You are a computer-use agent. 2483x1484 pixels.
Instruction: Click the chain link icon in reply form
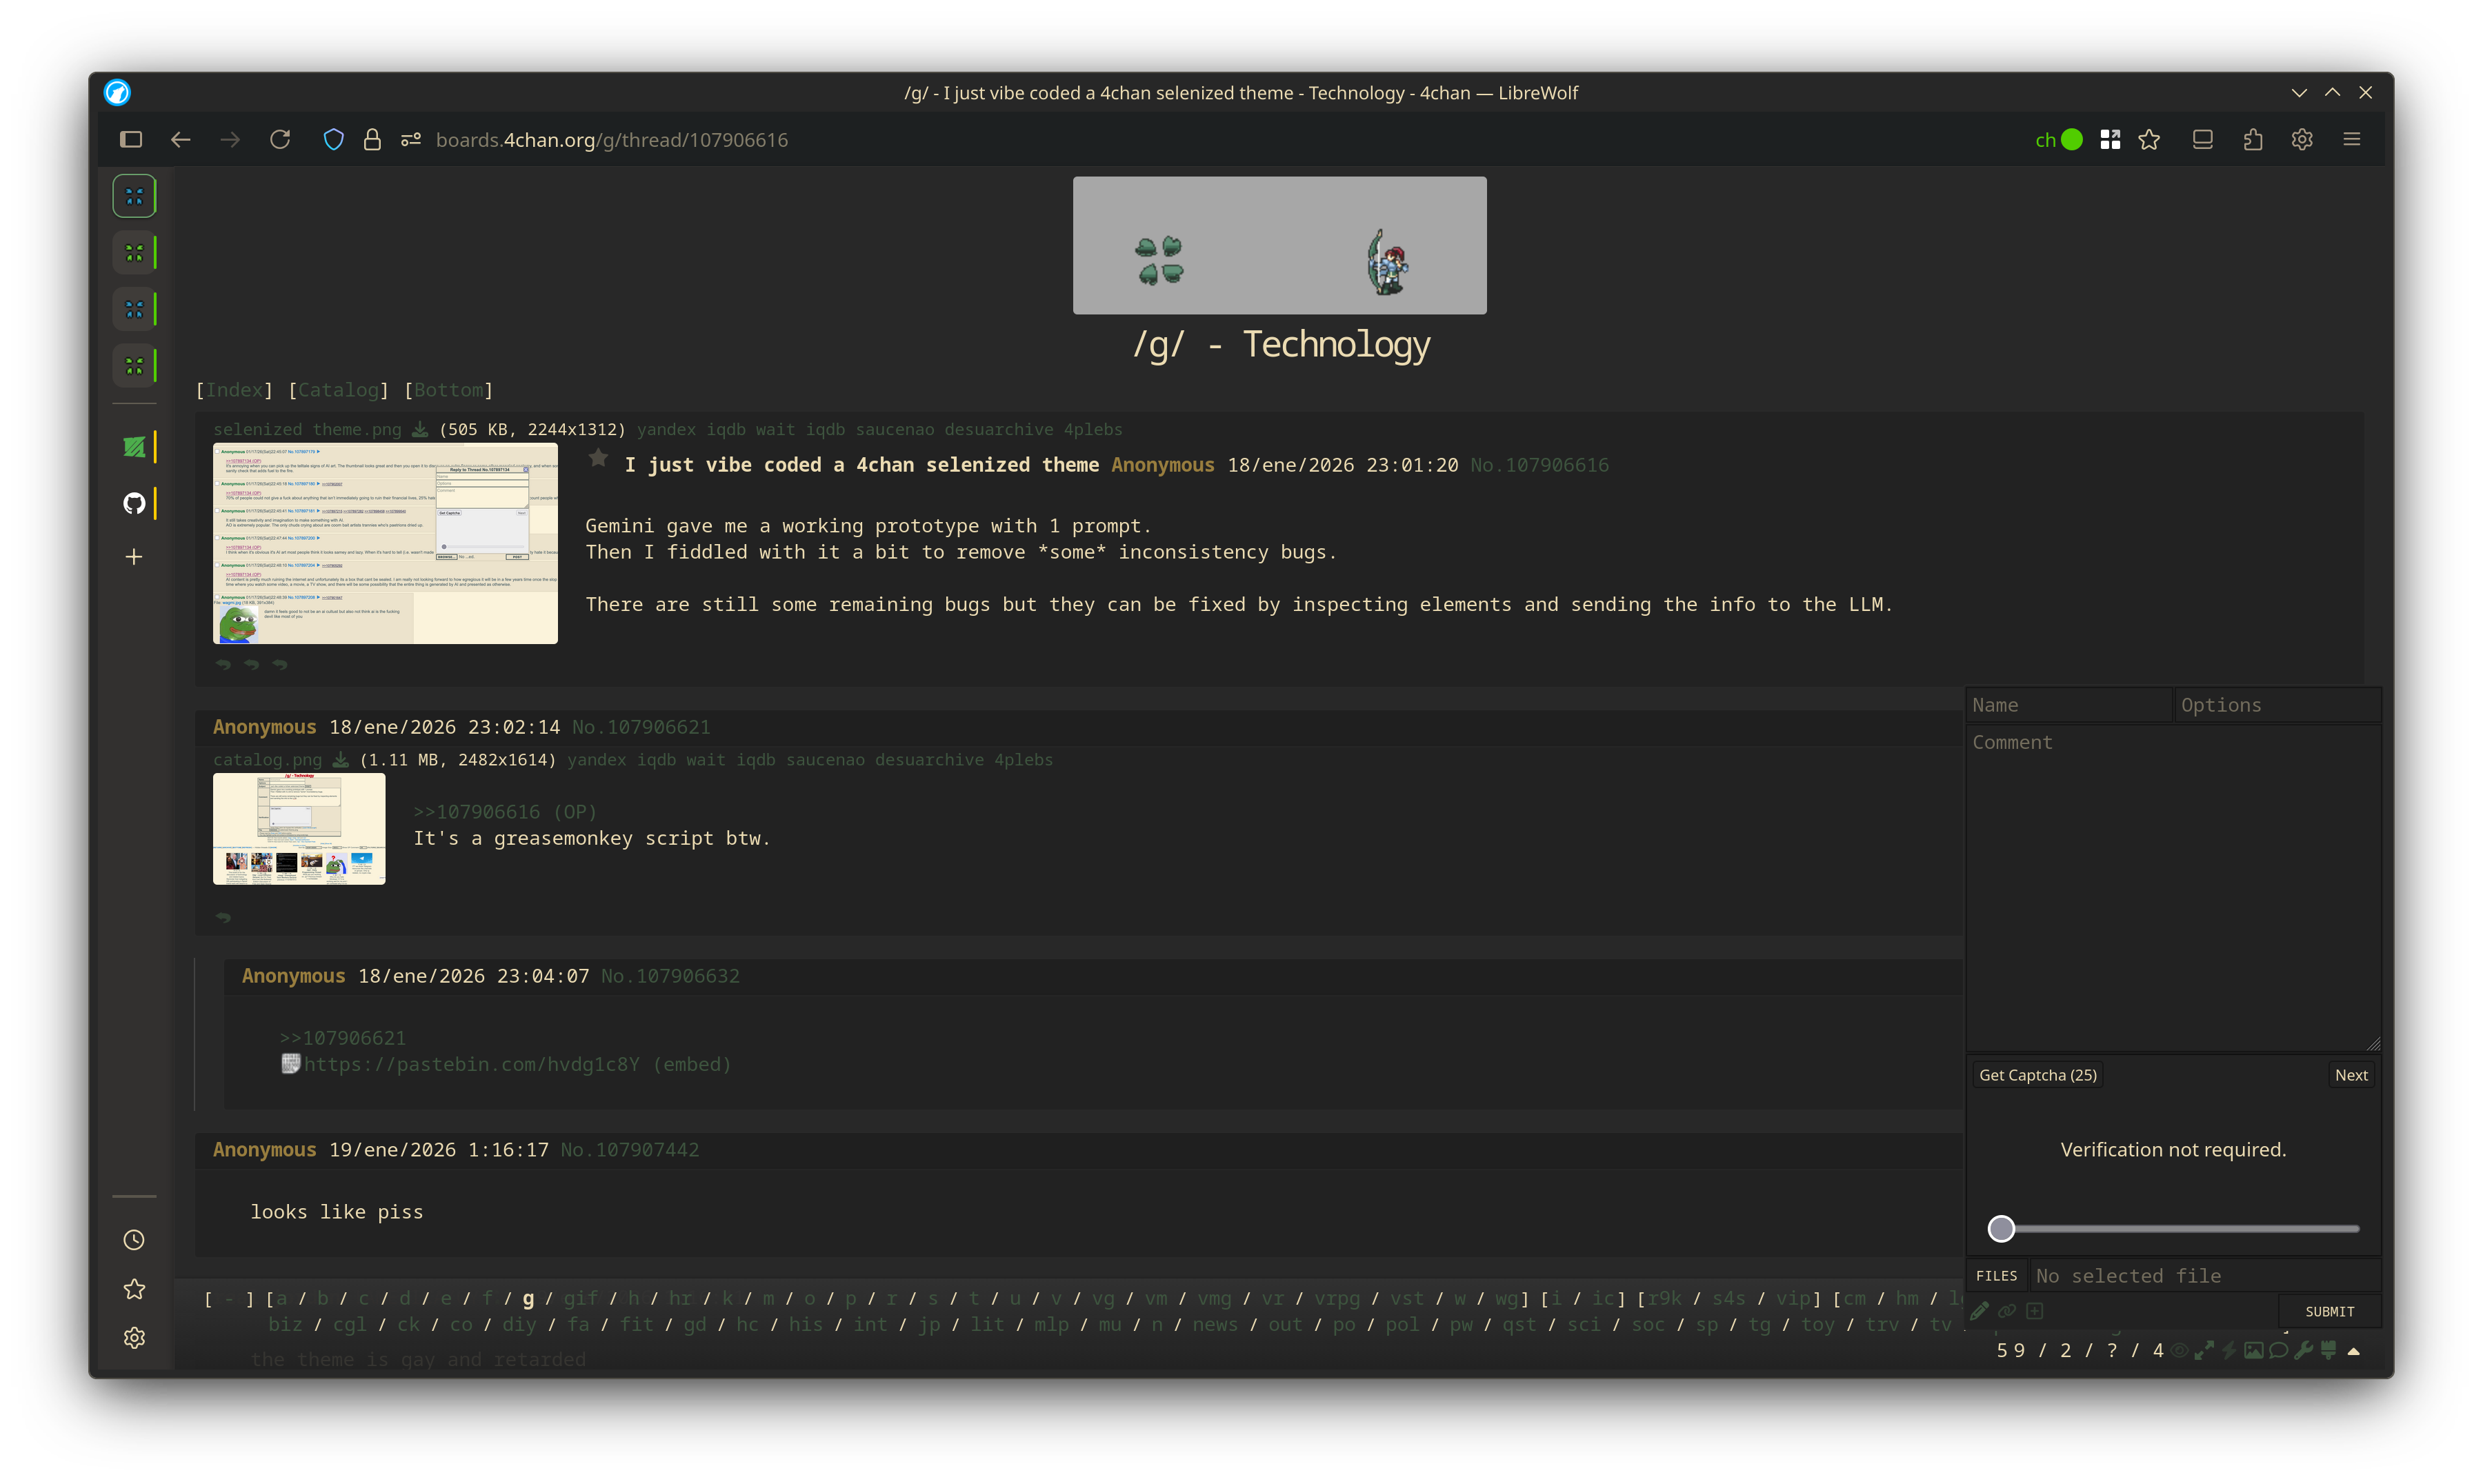(2007, 1311)
